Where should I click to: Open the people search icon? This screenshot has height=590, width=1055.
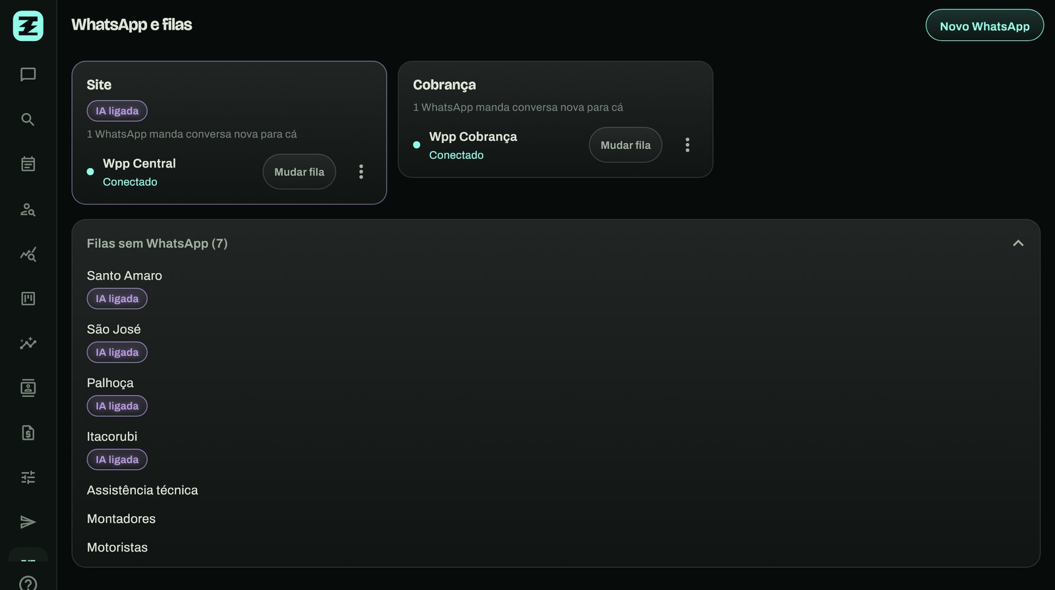28,209
